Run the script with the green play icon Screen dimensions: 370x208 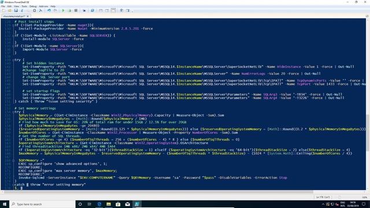63,10
